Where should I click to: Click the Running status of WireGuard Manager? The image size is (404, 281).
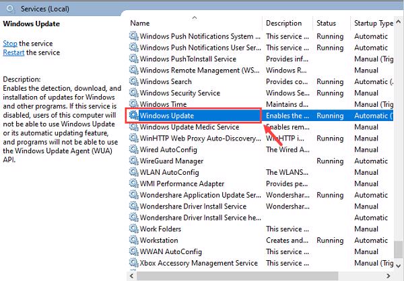tap(330, 161)
